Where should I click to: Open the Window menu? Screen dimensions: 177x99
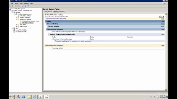point(26,3)
